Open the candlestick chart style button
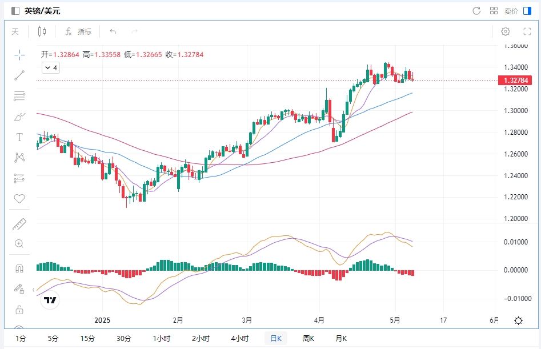The width and height of the screenshot is (541, 349). point(42,31)
